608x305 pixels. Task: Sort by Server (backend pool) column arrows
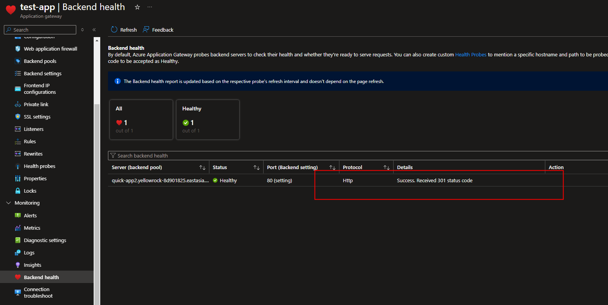click(202, 167)
